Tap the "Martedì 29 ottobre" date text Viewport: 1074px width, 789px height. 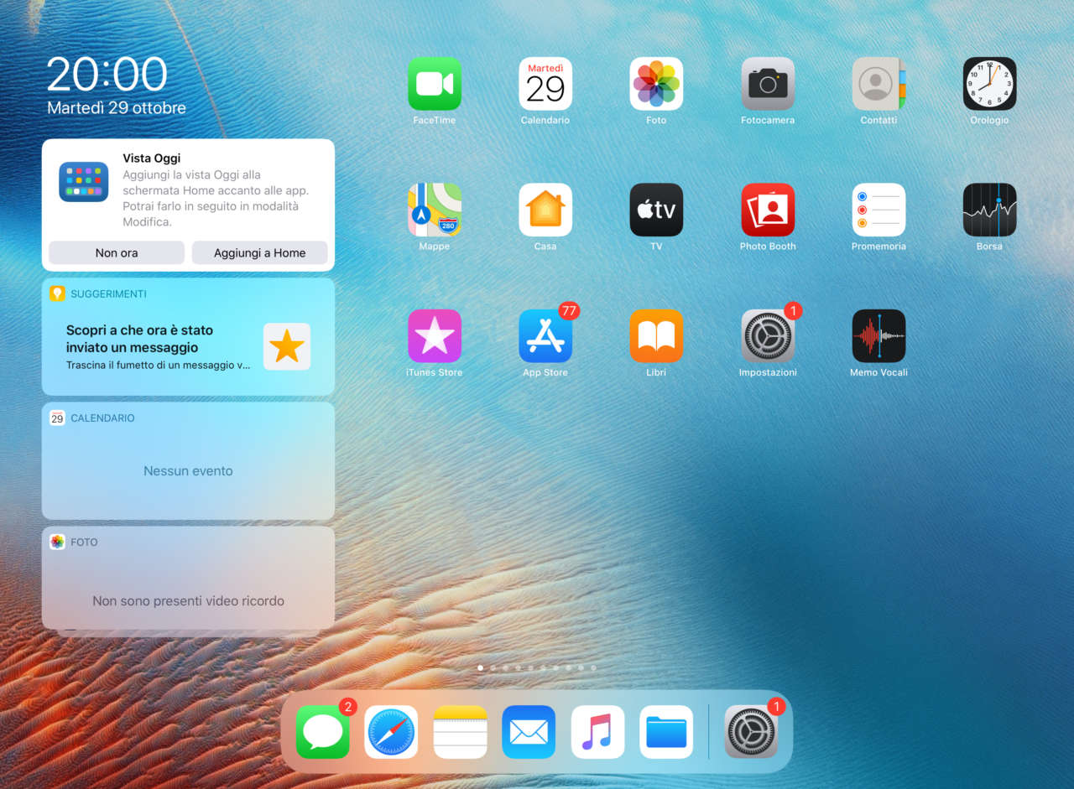tap(117, 108)
